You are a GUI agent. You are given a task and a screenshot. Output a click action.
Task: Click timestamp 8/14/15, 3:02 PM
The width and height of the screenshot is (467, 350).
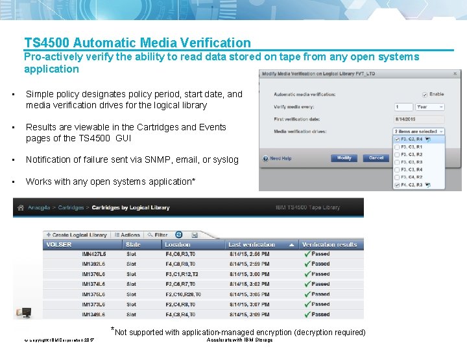pyautogui.click(x=249, y=285)
